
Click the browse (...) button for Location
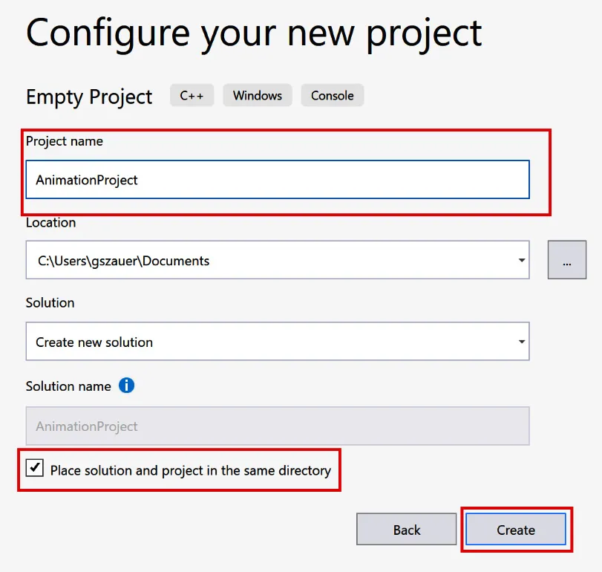[x=566, y=259]
